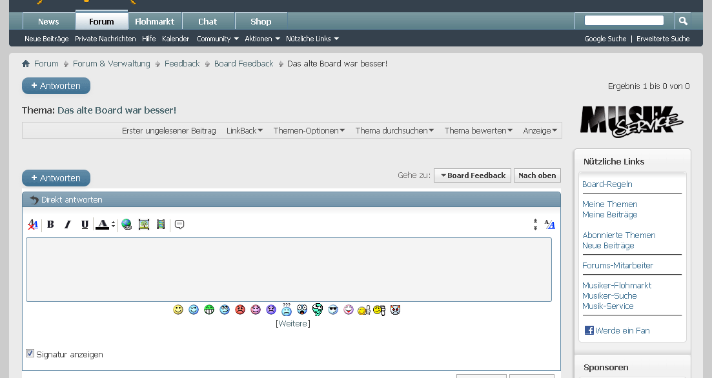Insert the devil-horned emoticon
The image size is (712, 378).
pyautogui.click(x=396, y=310)
